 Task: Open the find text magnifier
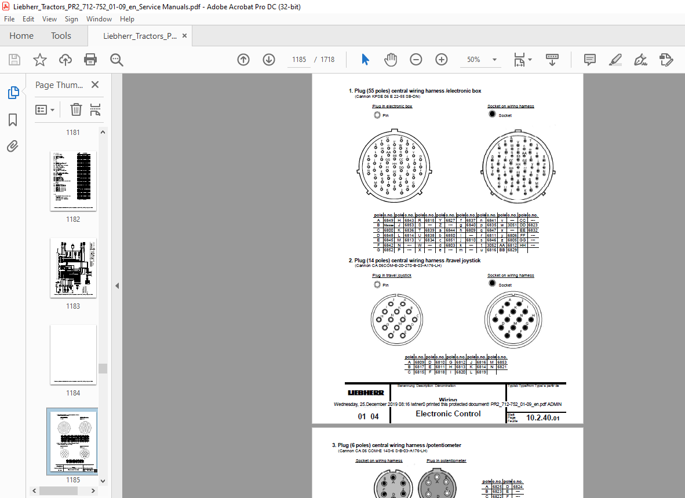116,60
